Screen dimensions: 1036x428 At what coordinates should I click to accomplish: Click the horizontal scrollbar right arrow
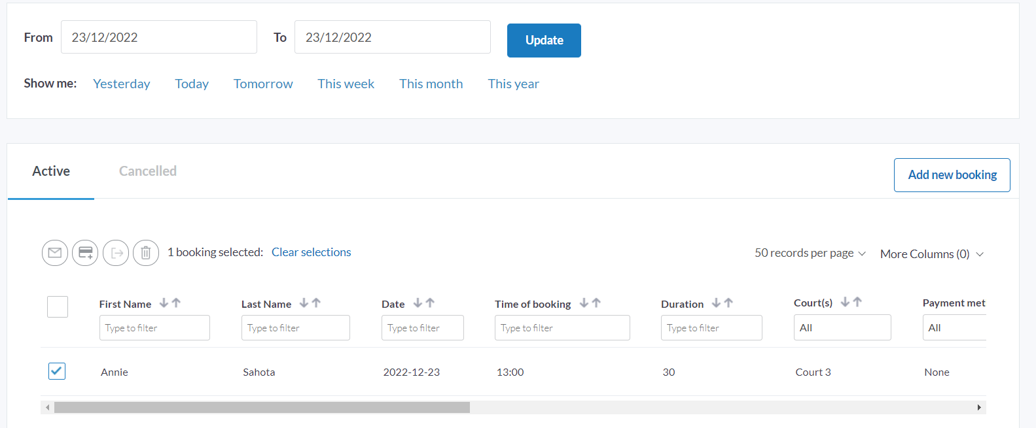978,408
